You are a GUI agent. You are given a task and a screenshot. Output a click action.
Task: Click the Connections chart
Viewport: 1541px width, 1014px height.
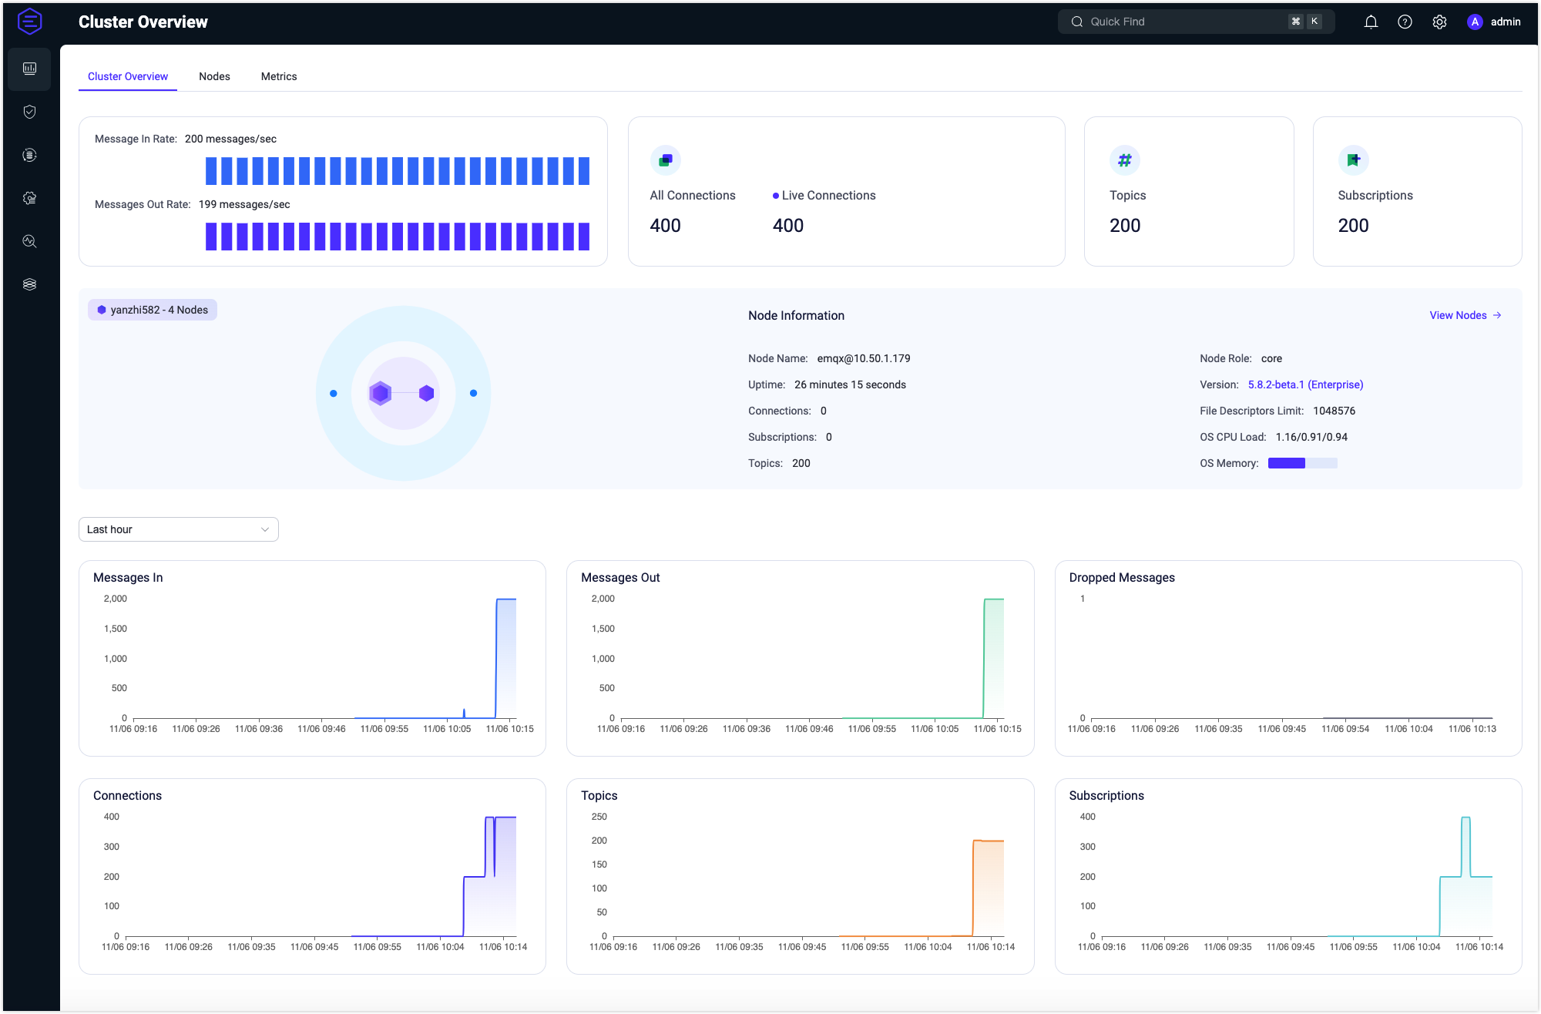[x=312, y=877]
